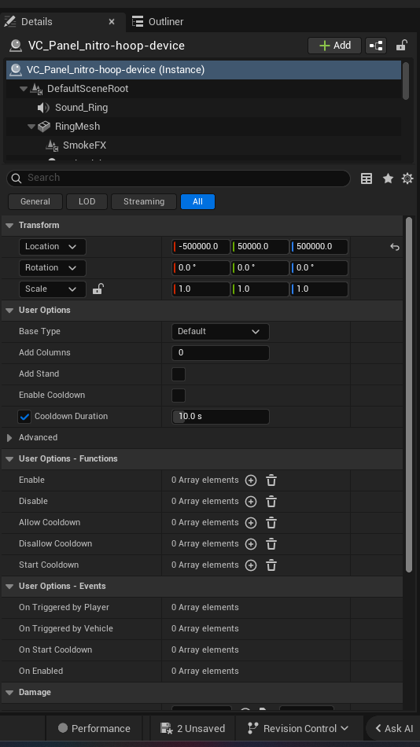420x747 pixels.
Task: Empty the Disallow Cooldown array
Action: point(271,544)
